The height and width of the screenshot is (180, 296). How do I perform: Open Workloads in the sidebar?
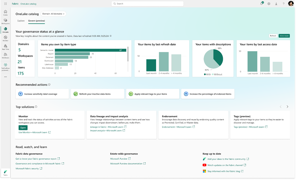click(x=5, y=55)
